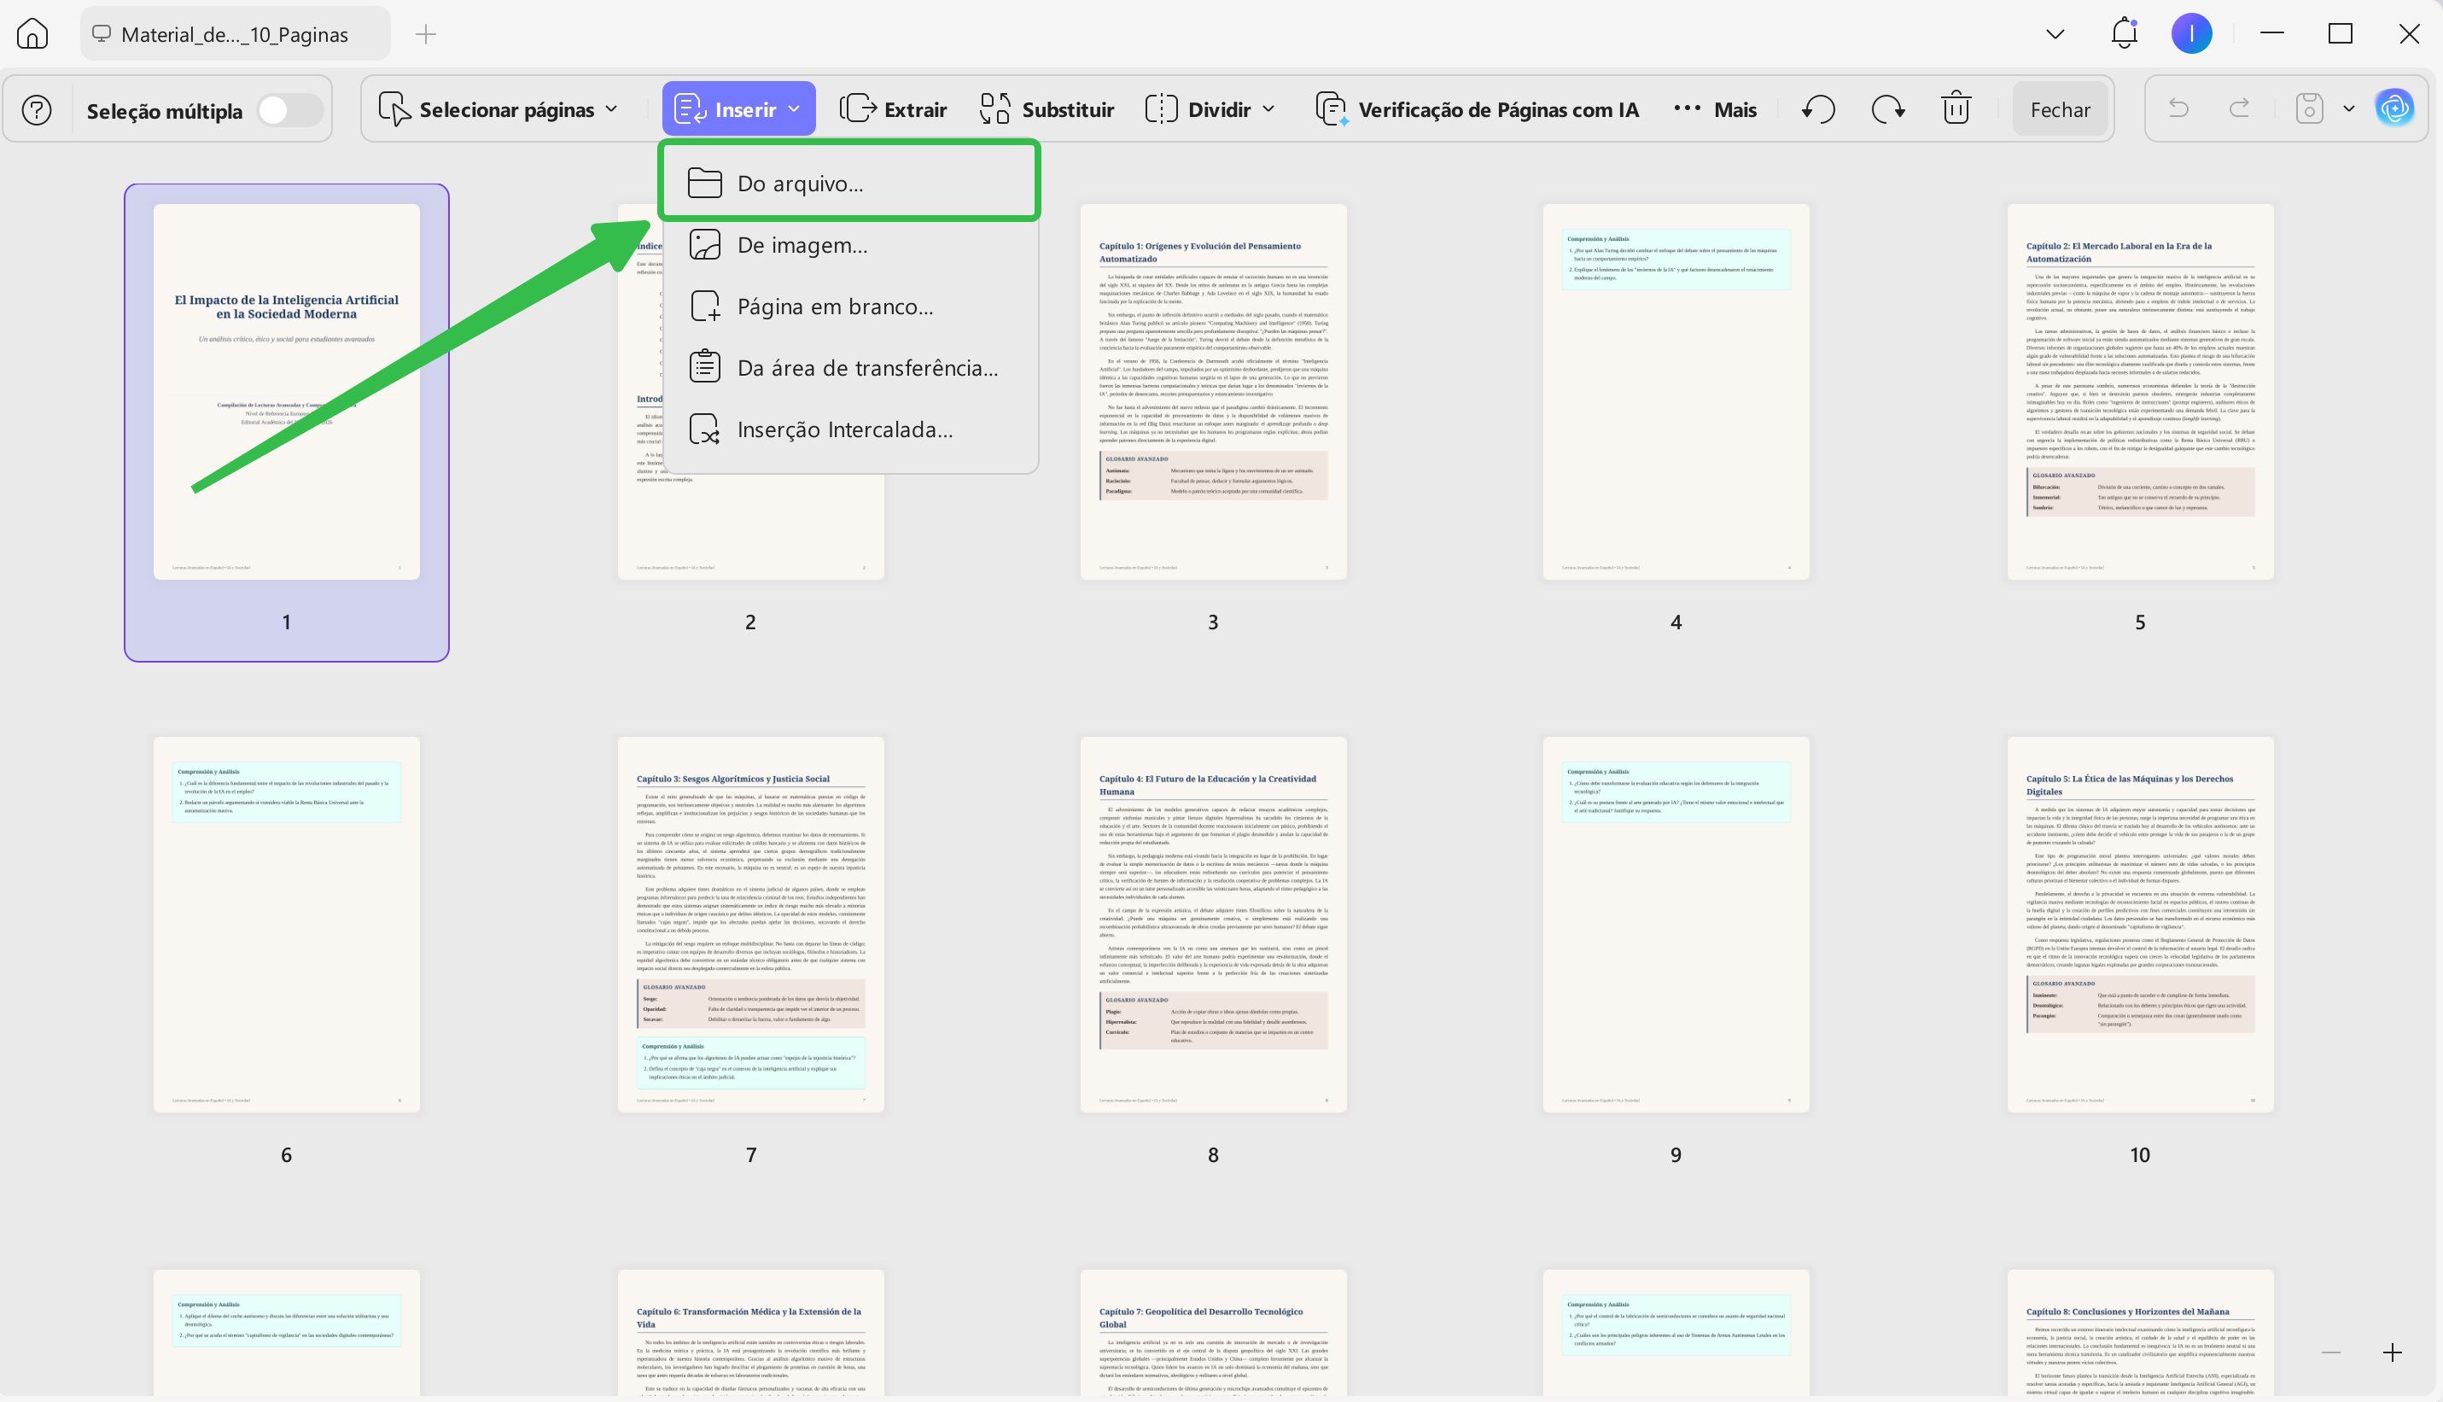Select page 1 thumbnail

coord(286,391)
